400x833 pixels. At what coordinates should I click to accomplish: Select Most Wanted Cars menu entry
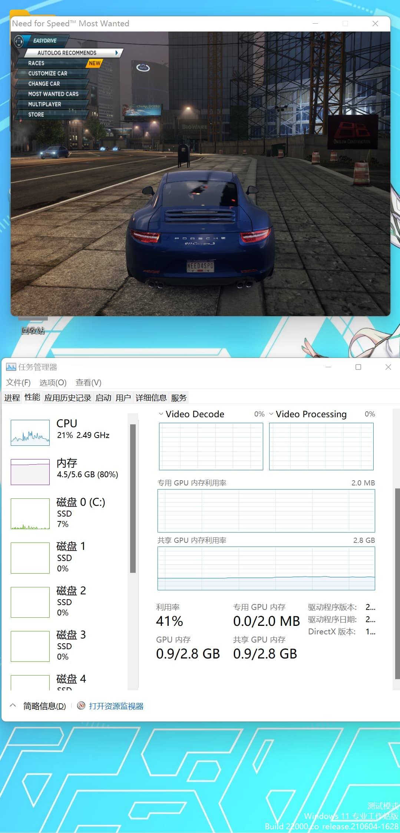click(x=53, y=94)
